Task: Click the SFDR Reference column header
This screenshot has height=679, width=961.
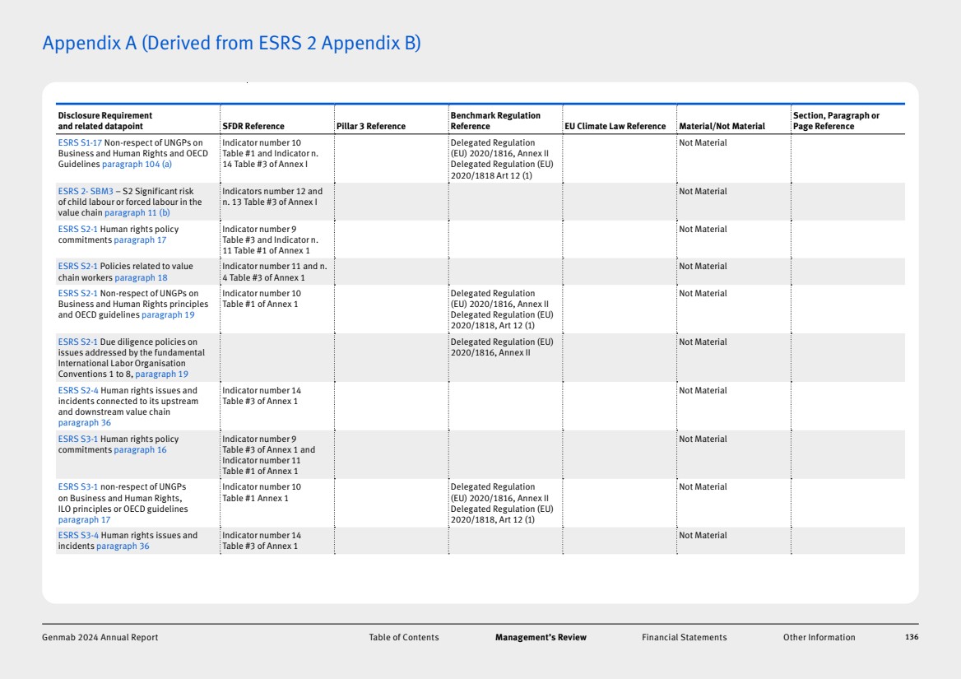Action: (x=253, y=127)
